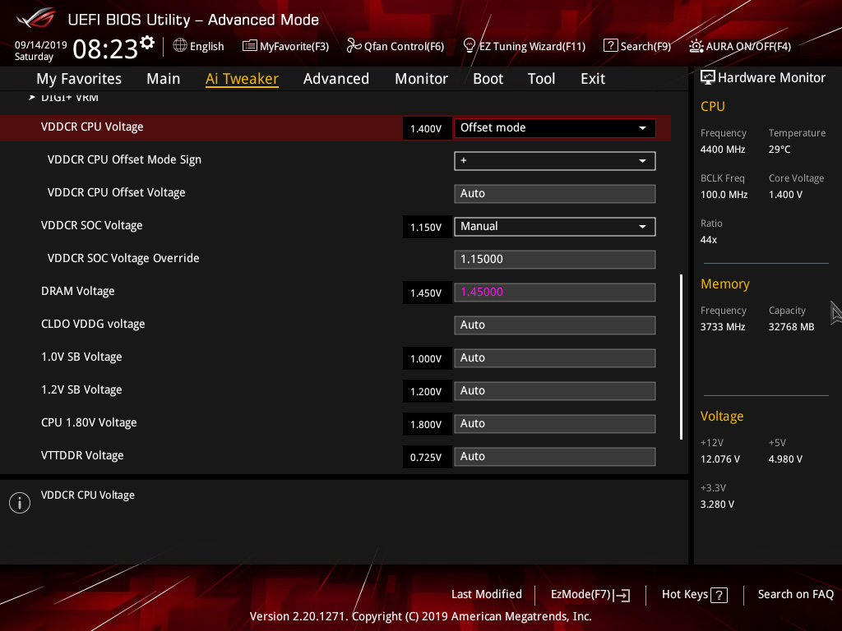
Task: Click the 3.280 V reading
Action: coord(717,504)
